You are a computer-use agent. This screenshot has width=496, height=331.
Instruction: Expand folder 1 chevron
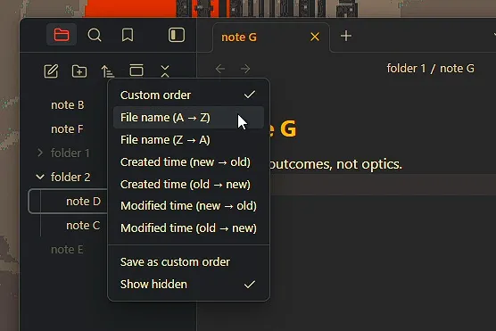(x=40, y=153)
